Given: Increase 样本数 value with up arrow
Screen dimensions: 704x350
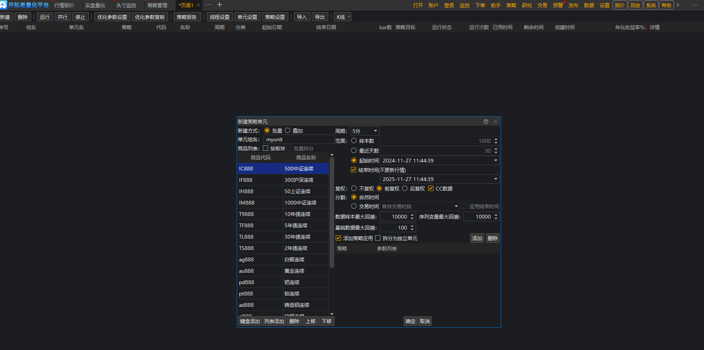Looking at the screenshot, I should click(496, 139).
